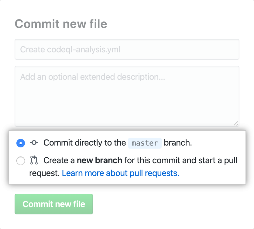Click "for this commit and start a pull" text
Screen dimensions: 254x229
[x=181, y=160]
